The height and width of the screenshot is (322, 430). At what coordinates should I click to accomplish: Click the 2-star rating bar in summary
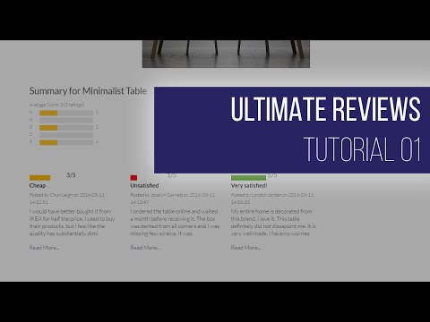pyautogui.click(x=66, y=135)
